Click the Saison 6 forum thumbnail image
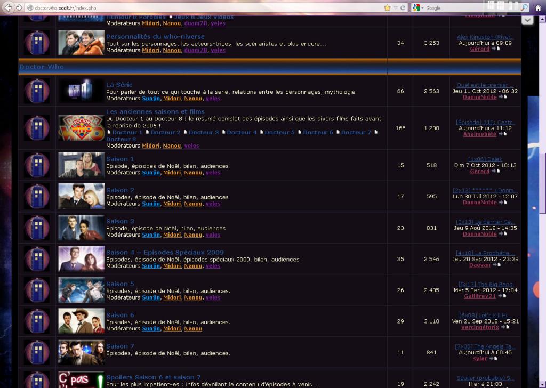Viewport: 546px width, 388px height. click(82, 321)
